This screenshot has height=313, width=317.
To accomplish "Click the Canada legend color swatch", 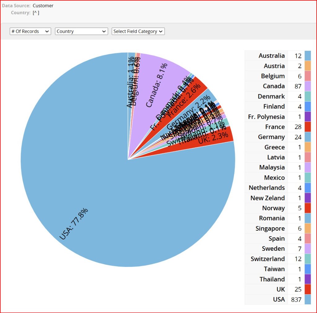I will point(307,86).
